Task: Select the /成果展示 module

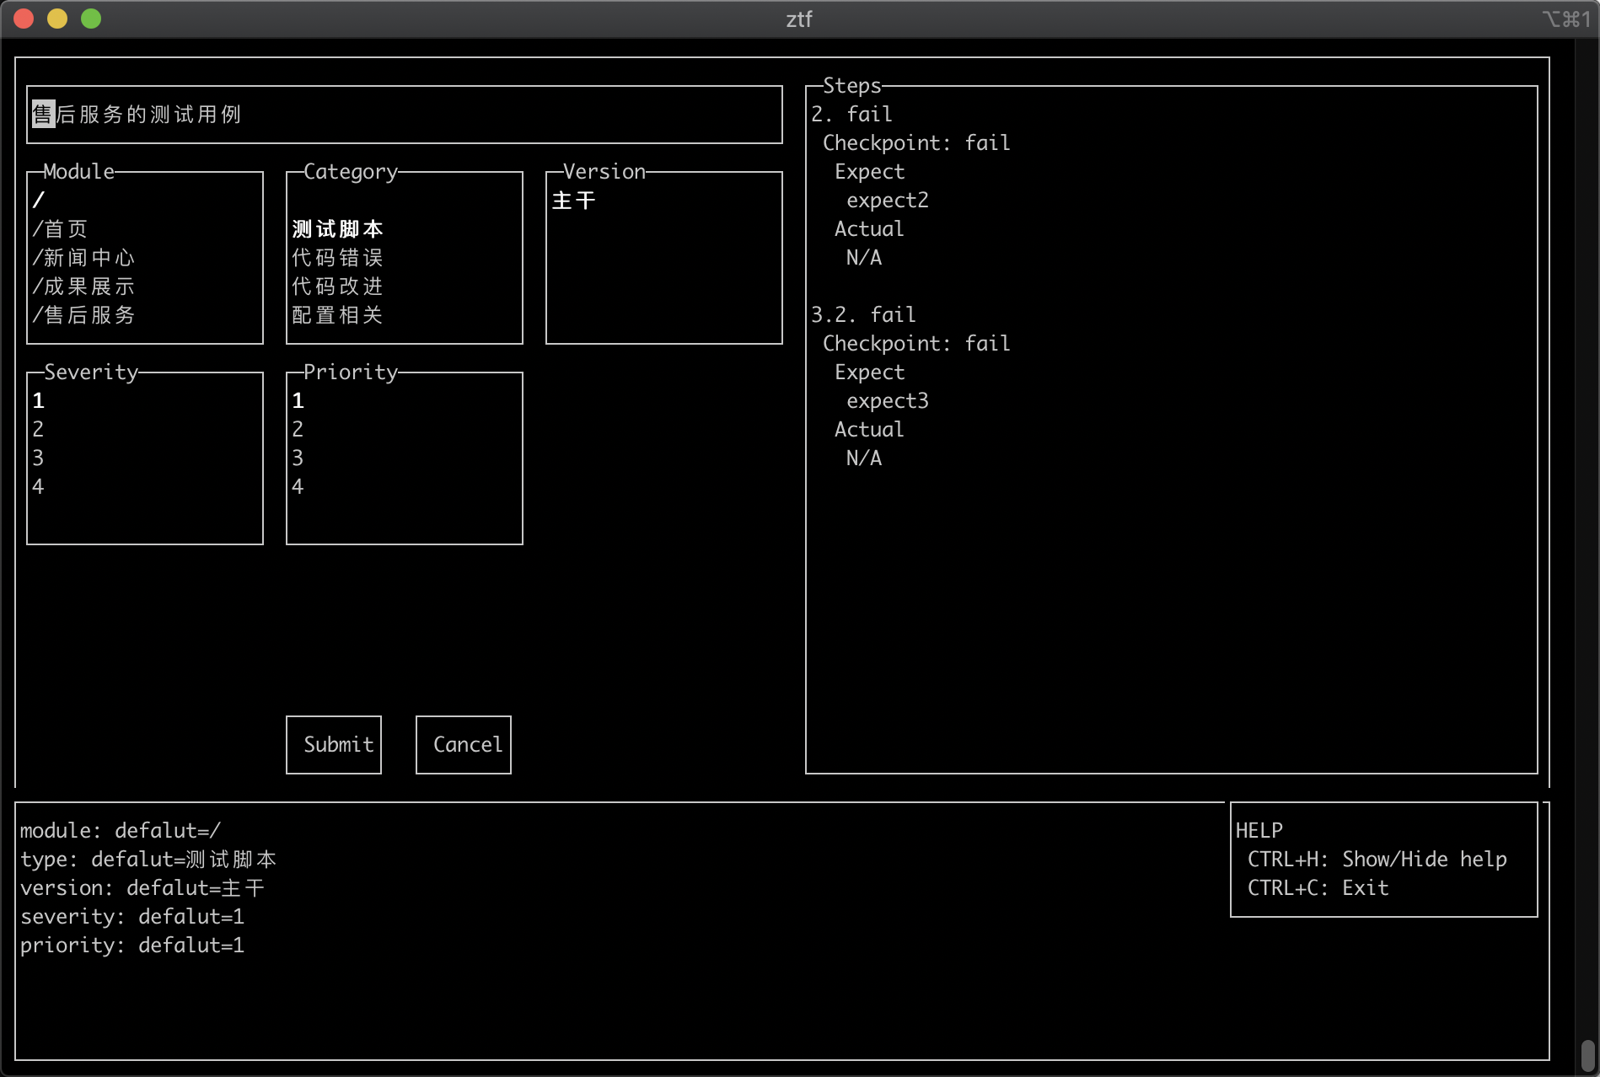Action: [83, 287]
